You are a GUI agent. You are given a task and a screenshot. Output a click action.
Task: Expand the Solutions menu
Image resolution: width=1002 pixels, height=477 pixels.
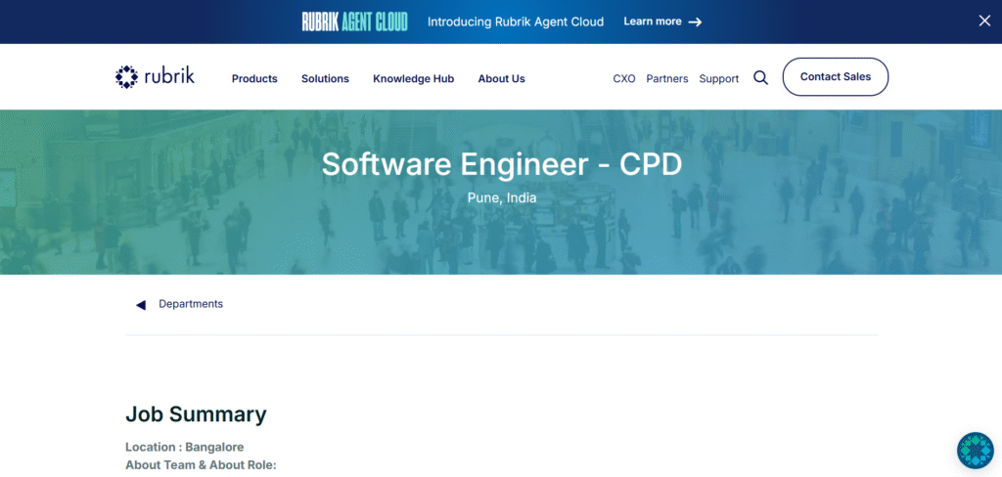(325, 78)
